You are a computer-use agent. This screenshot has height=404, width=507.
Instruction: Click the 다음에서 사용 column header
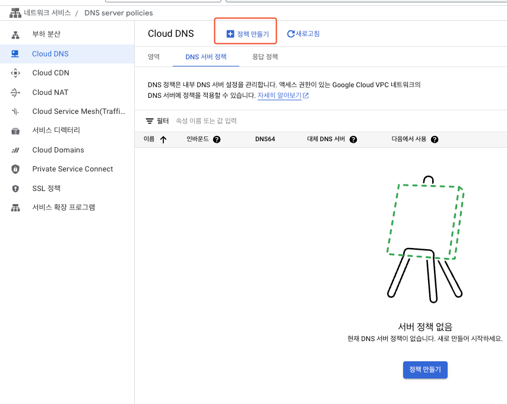(x=409, y=139)
